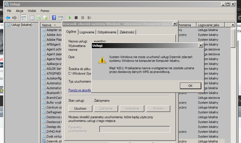This screenshot has height=143, width=241.
Task: Sort by the Logowanie jako column header
Action: tap(210, 25)
